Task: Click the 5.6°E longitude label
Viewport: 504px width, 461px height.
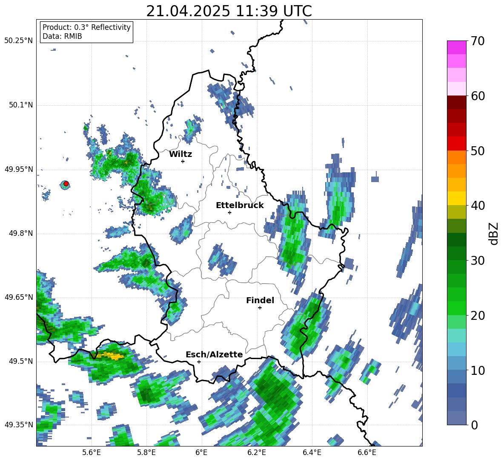Action: (91, 452)
